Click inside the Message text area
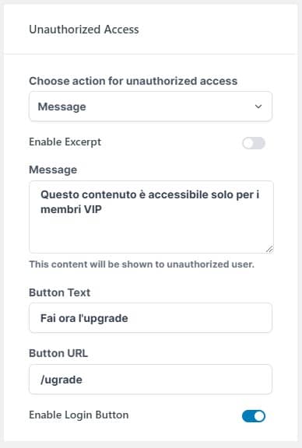 (x=151, y=217)
